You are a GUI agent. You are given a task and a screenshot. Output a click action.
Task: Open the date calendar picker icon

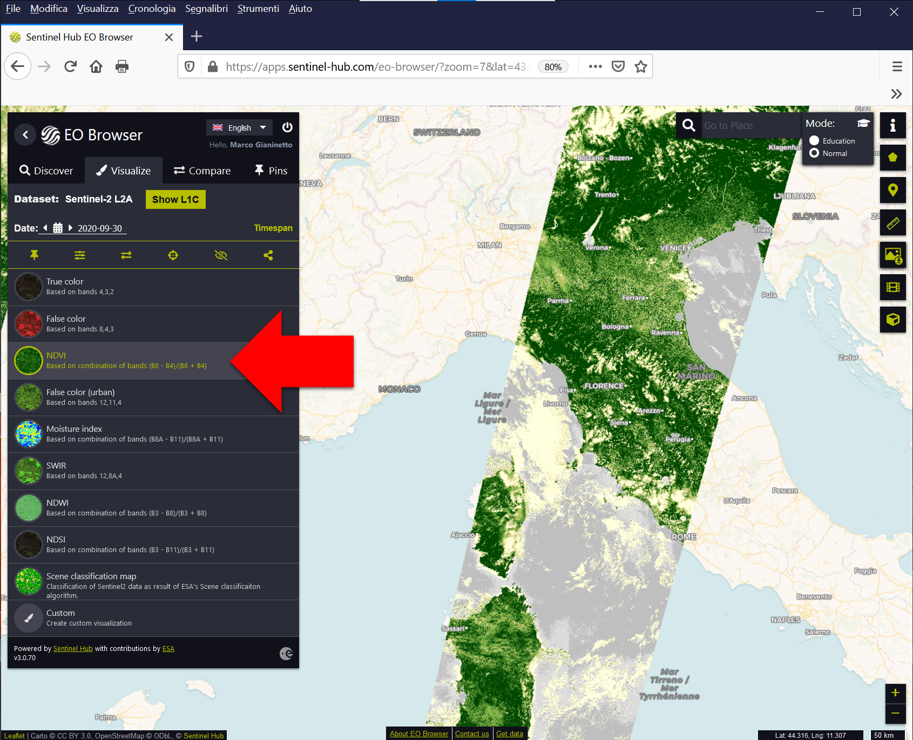pos(58,228)
